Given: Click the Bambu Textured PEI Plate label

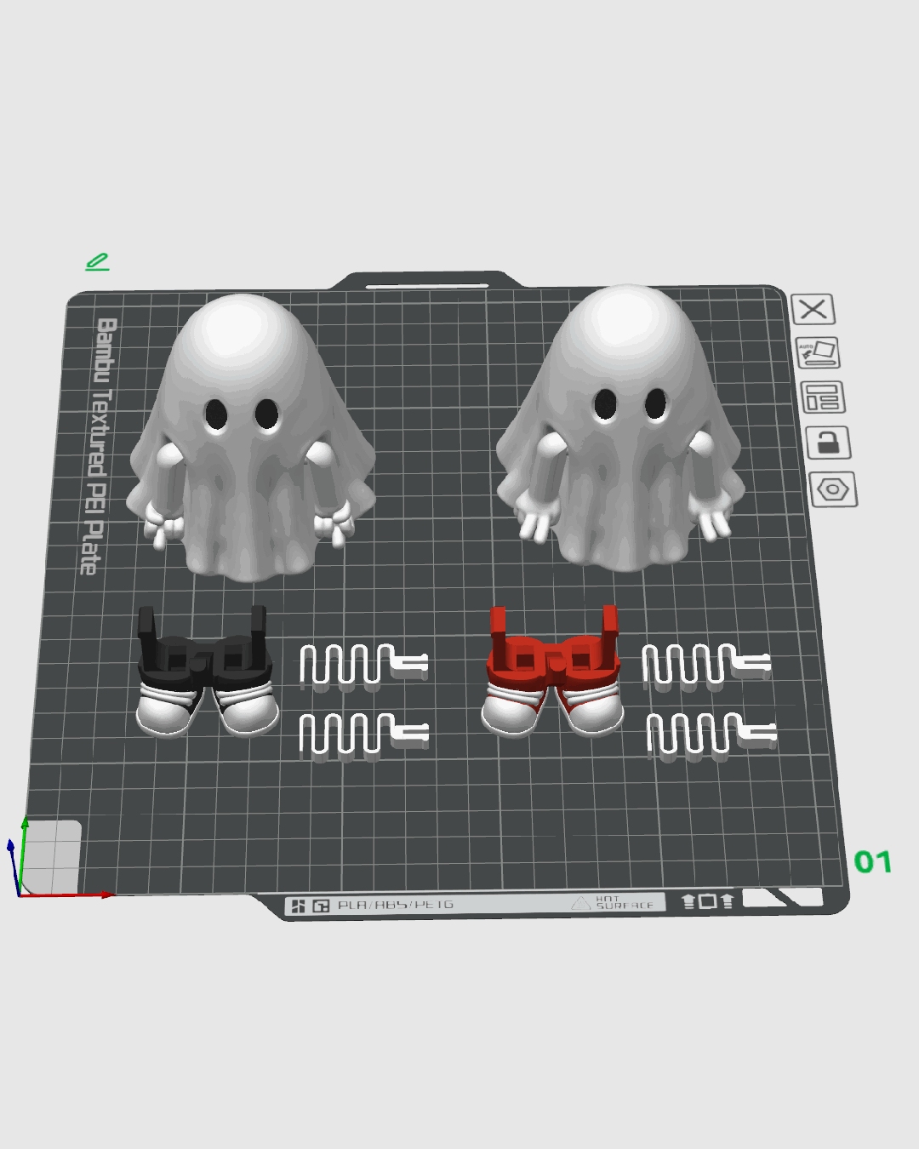Looking at the screenshot, I should point(98,446).
